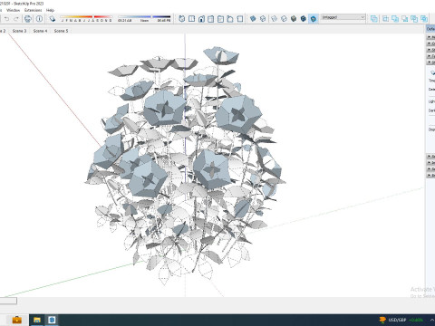Switch to Iso standard view

(182, 19)
